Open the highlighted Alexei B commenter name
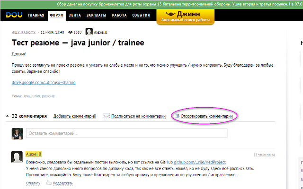 (x=34, y=154)
